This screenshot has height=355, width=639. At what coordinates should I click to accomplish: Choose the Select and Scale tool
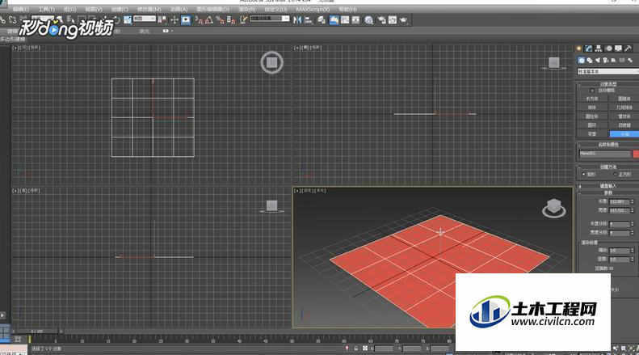tap(128, 19)
